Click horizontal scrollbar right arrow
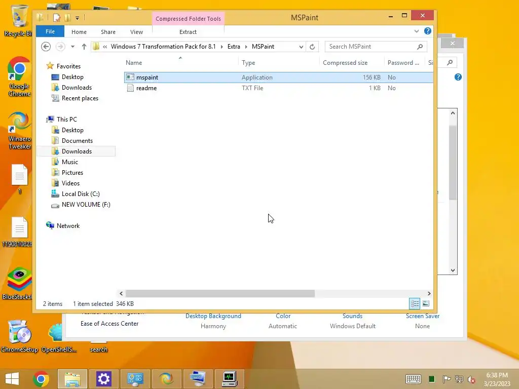 (x=429, y=293)
